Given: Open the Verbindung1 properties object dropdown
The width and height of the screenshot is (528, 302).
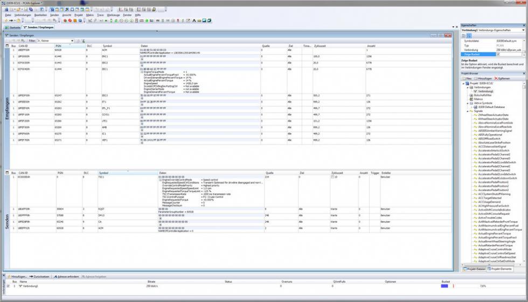Looking at the screenshot, I should (523, 30).
